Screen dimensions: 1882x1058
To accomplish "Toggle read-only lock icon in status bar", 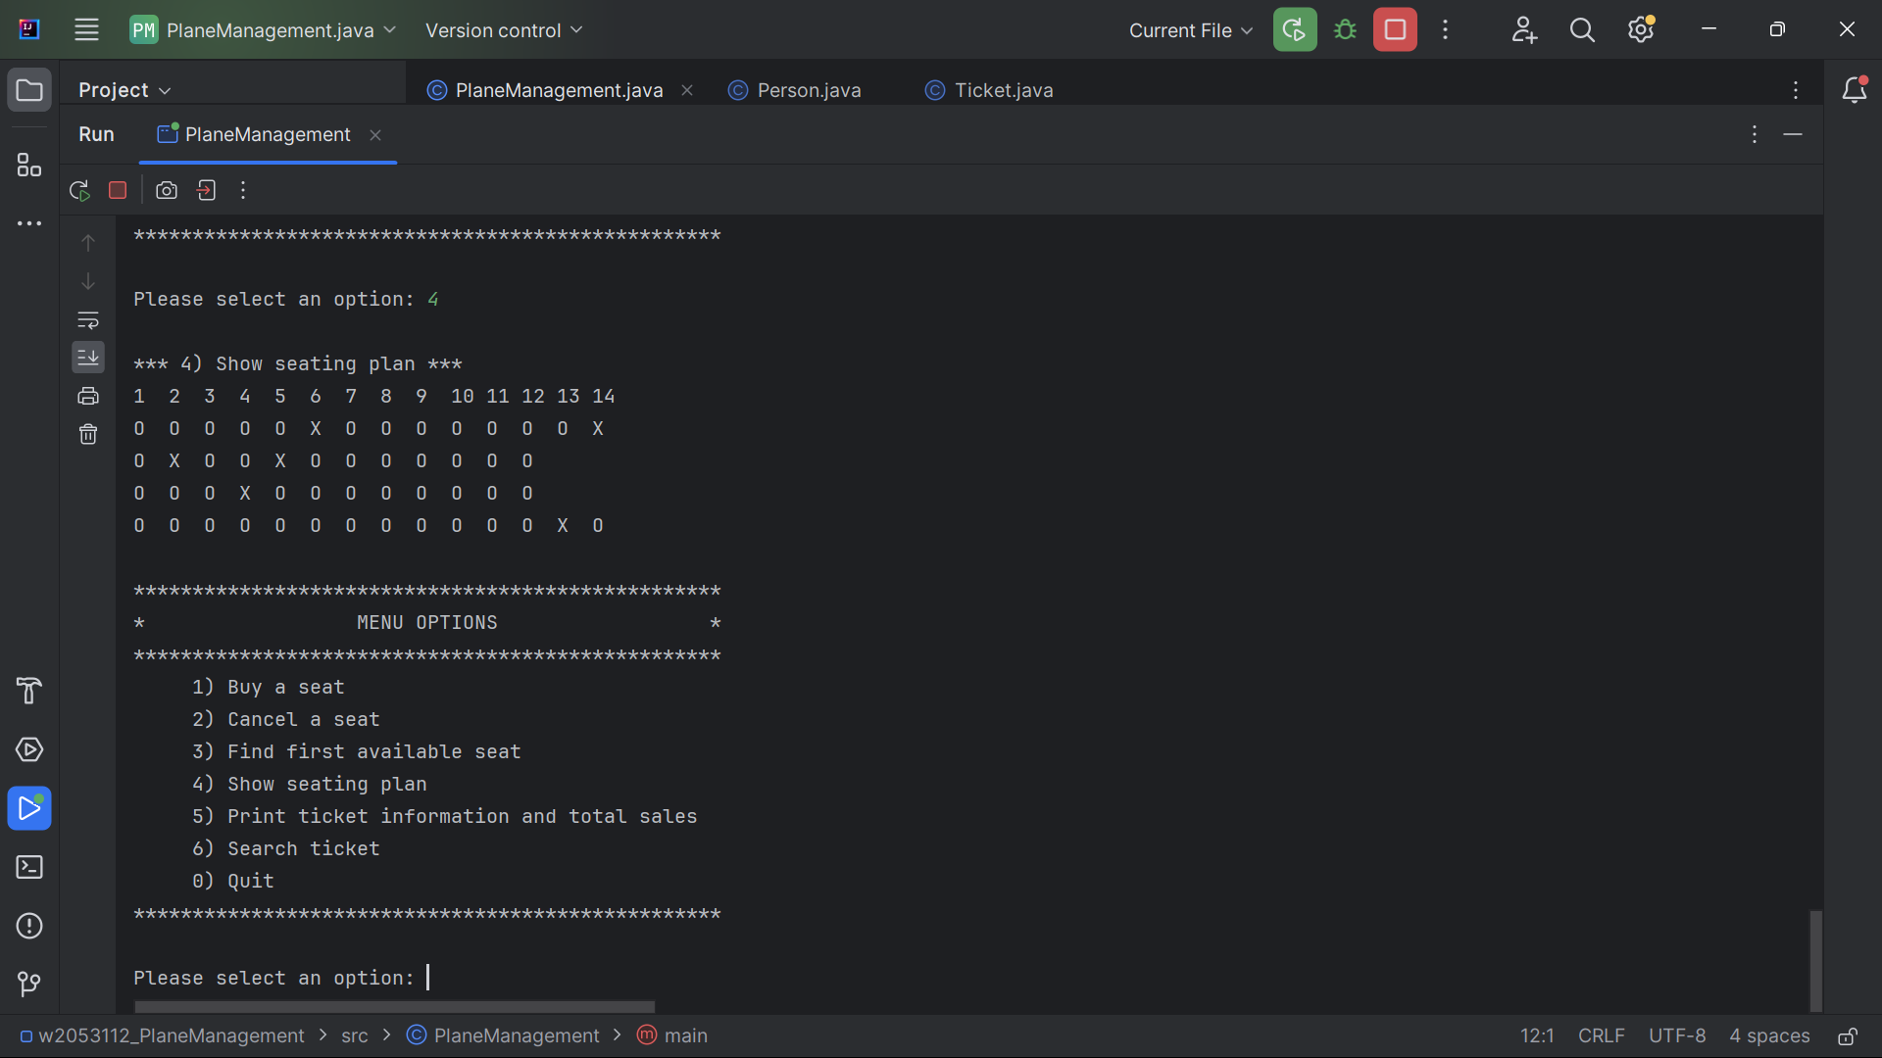I will pos(1848,1036).
